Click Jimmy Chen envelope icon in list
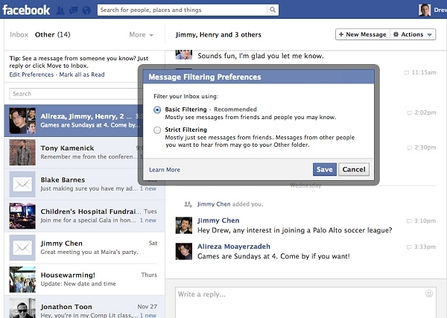Image resolution: width=447 pixels, height=318 pixels. [x=22, y=247]
